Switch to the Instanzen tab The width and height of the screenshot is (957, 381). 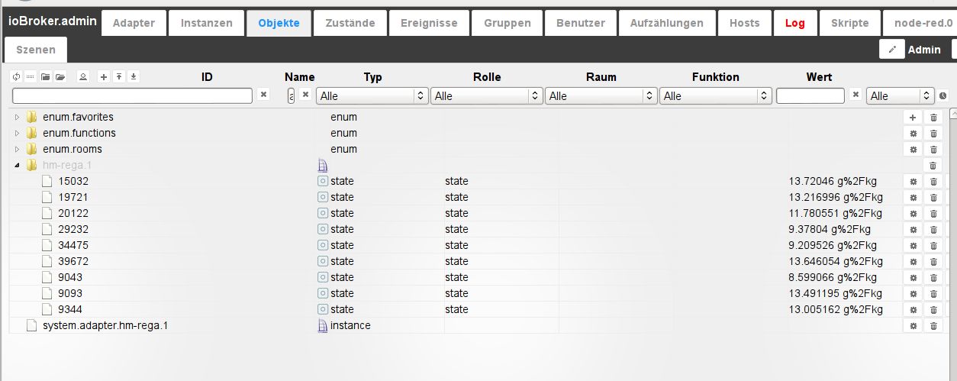pyautogui.click(x=206, y=23)
